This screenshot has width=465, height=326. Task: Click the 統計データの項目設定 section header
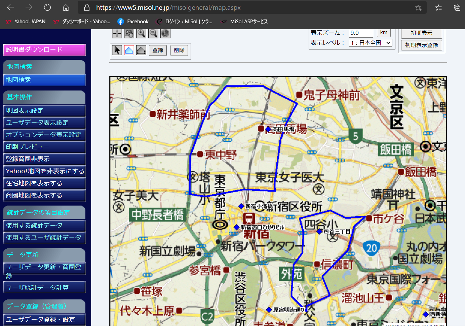(x=44, y=213)
